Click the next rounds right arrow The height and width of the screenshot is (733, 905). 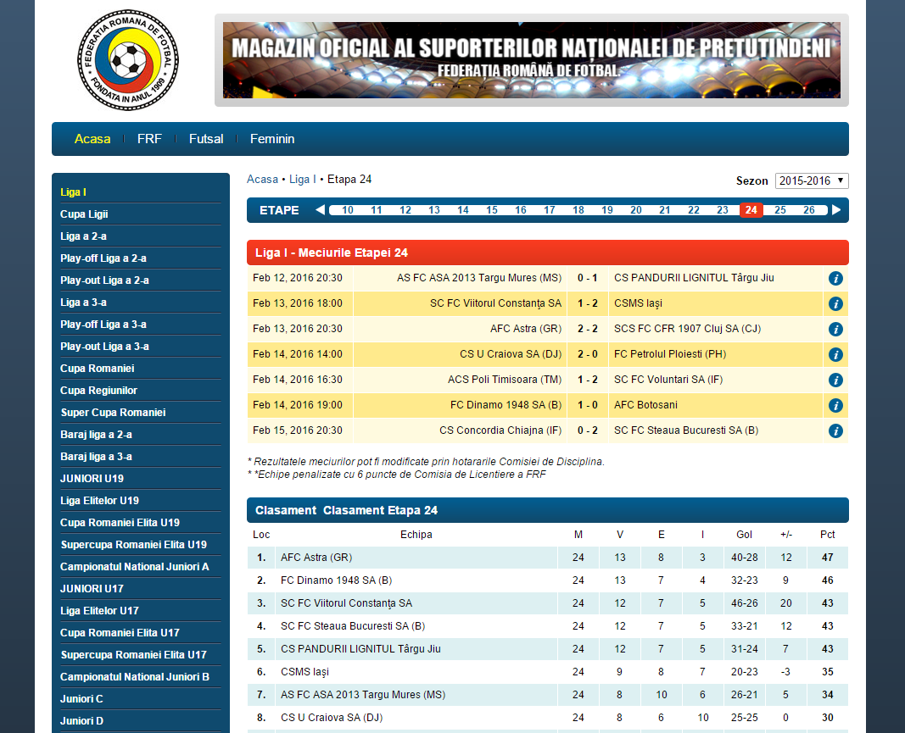coord(836,210)
